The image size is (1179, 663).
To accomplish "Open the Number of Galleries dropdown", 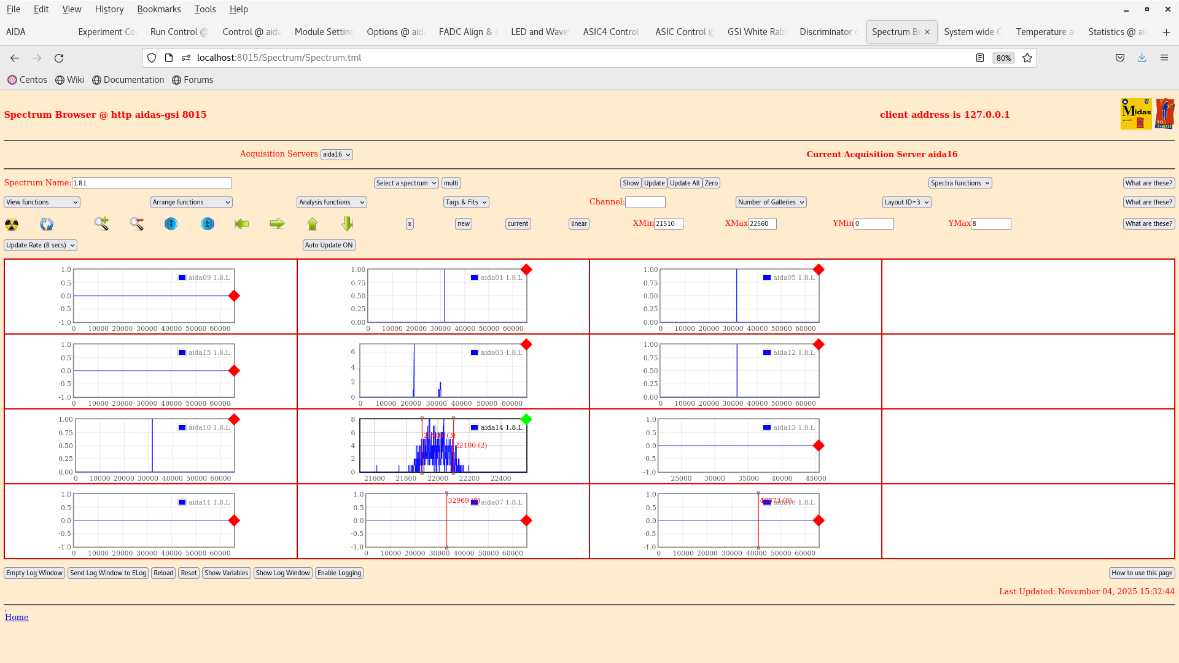I will [x=771, y=202].
